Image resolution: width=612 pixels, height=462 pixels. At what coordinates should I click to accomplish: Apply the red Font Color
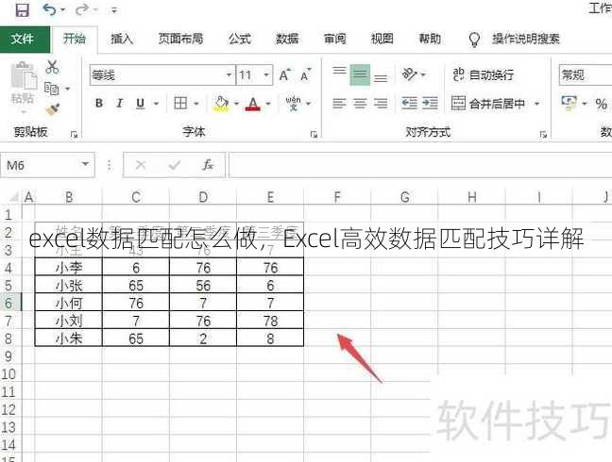[x=253, y=104]
